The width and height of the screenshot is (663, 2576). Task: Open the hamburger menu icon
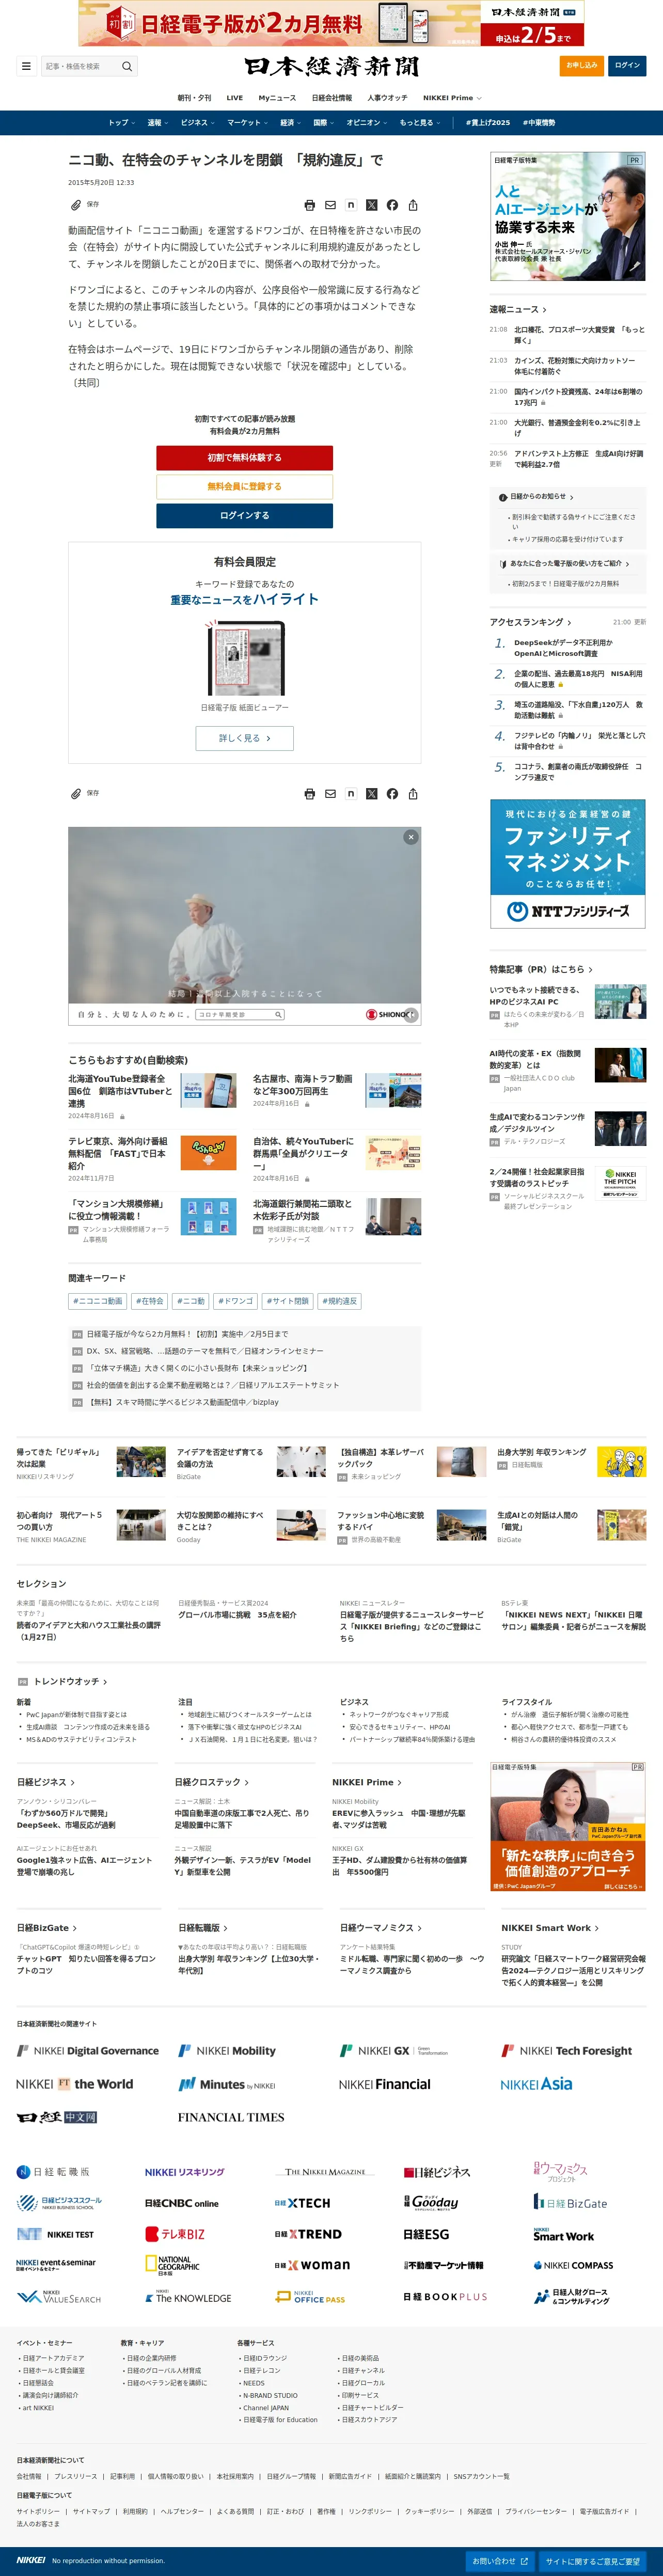coord(26,66)
